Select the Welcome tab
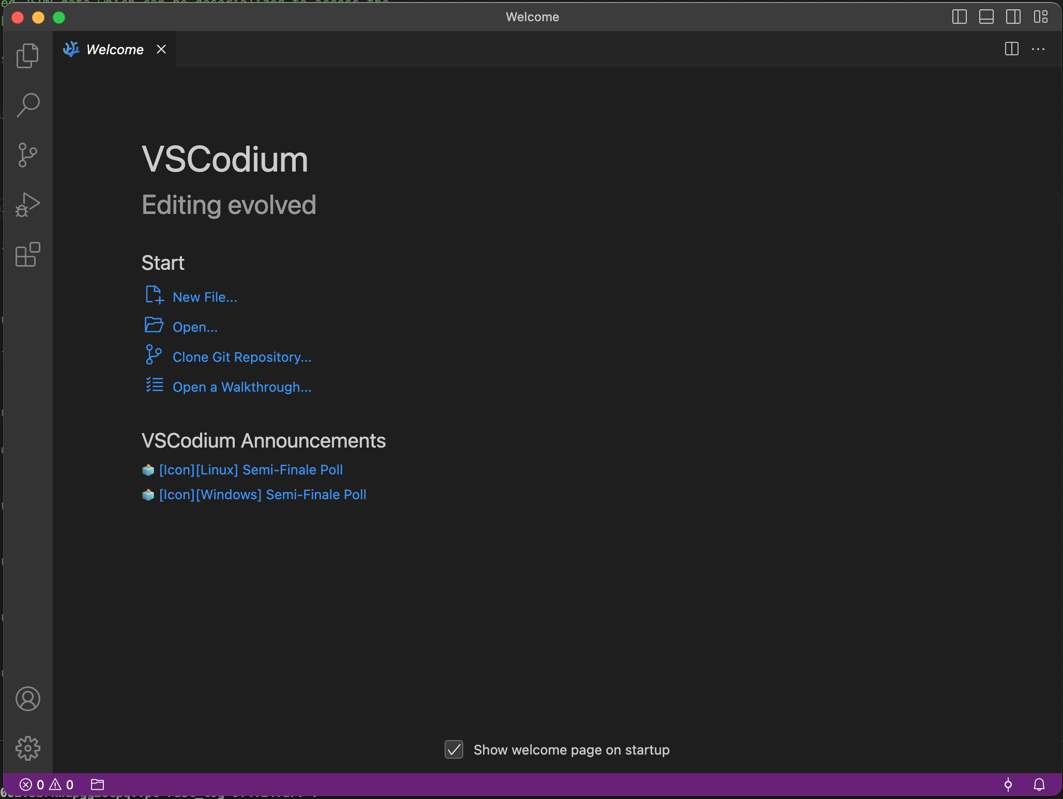 point(114,49)
